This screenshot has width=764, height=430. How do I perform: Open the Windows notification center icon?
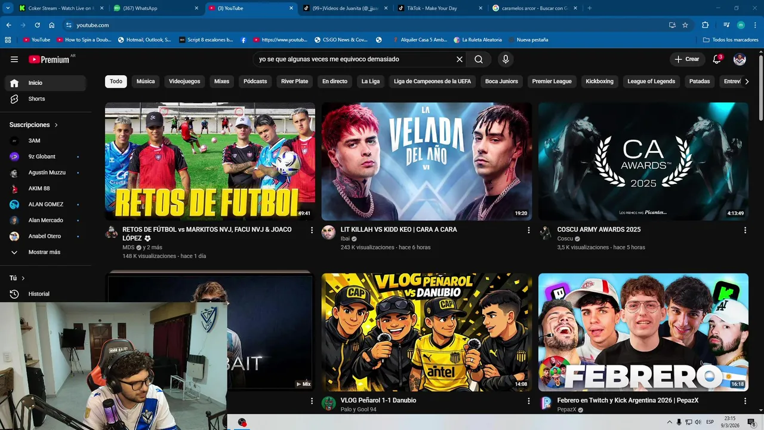[x=751, y=422]
